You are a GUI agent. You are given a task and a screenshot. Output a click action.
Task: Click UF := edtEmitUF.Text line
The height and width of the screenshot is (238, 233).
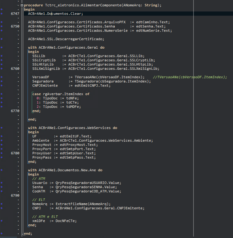pos(62,136)
